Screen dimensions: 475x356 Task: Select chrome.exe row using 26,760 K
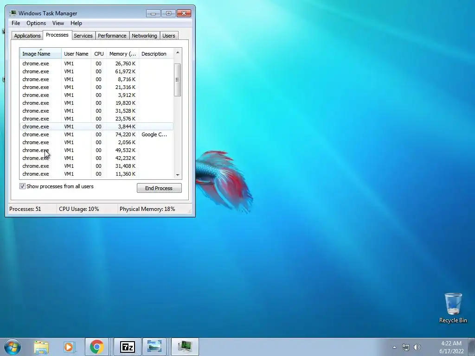click(x=96, y=64)
